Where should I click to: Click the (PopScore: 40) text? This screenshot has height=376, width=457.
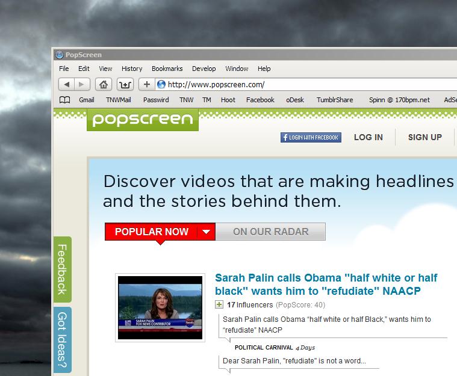(300, 305)
